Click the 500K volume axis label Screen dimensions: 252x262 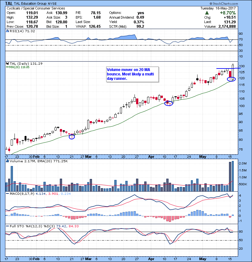pos(243,184)
